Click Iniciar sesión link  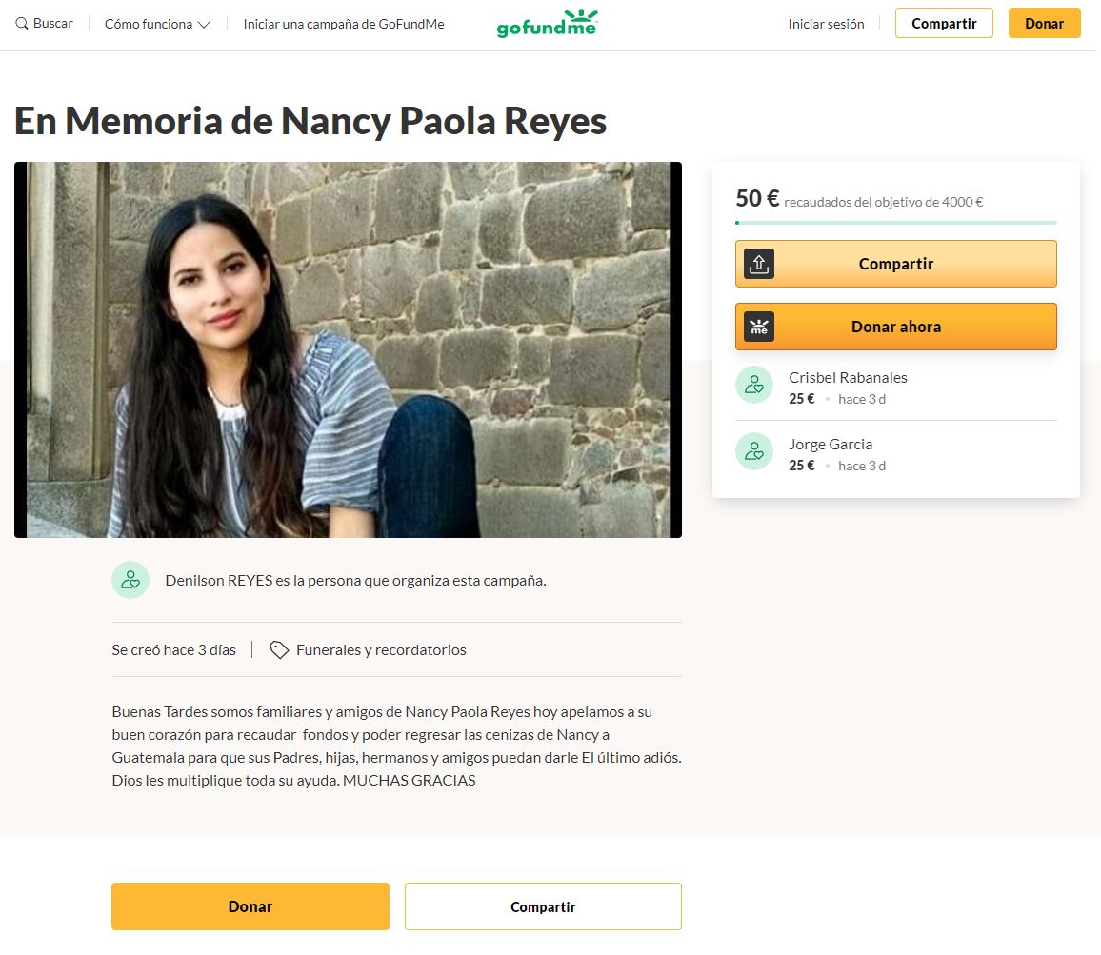coord(826,24)
